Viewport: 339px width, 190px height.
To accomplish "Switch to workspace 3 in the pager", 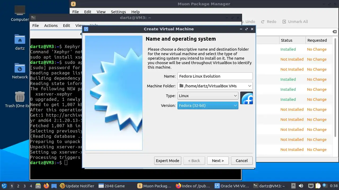I will 24,186.
